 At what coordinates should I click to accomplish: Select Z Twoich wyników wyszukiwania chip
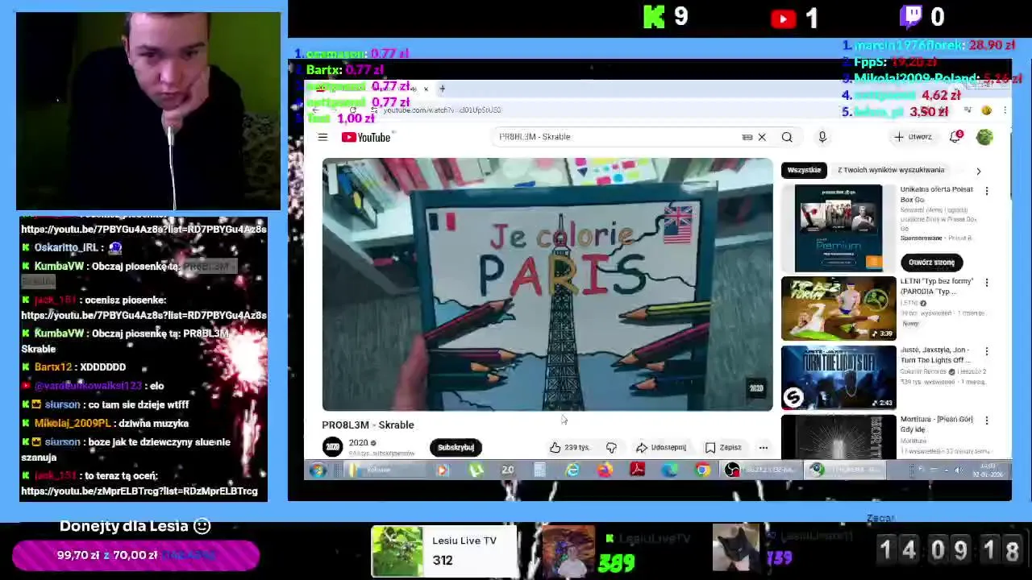(x=890, y=170)
